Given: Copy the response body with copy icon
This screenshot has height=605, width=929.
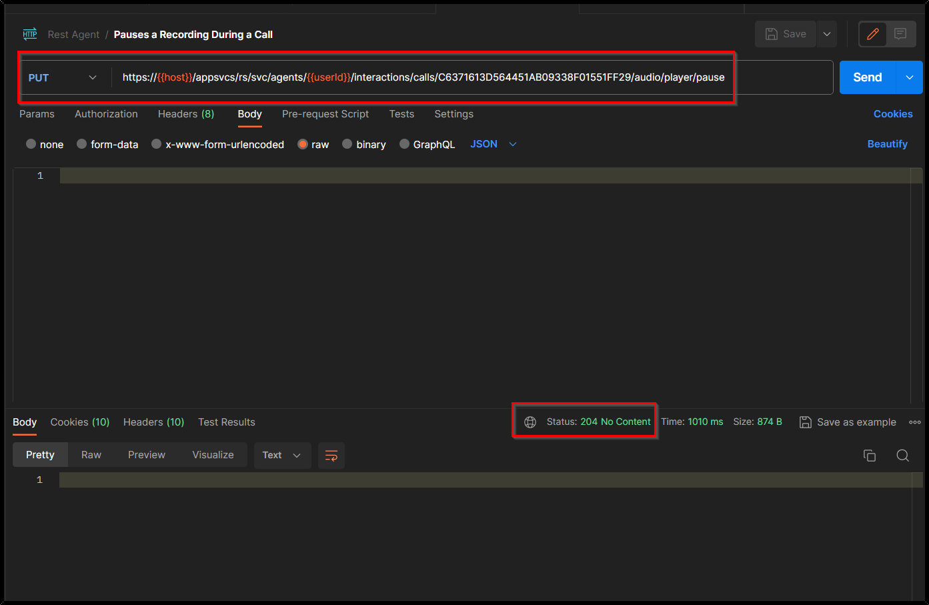Looking at the screenshot, I should (870, 456).
